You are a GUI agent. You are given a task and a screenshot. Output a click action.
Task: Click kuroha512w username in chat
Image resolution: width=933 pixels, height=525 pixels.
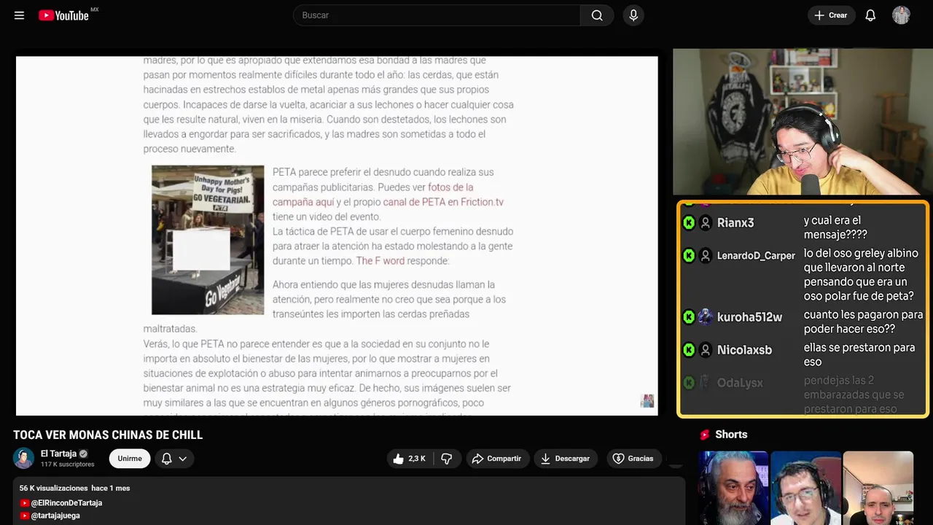click(749, 317)
